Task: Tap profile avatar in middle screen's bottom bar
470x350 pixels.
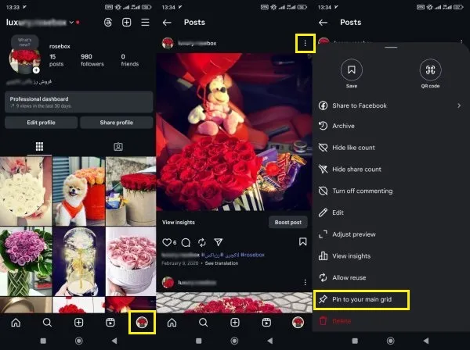Action: pos(298,323)
